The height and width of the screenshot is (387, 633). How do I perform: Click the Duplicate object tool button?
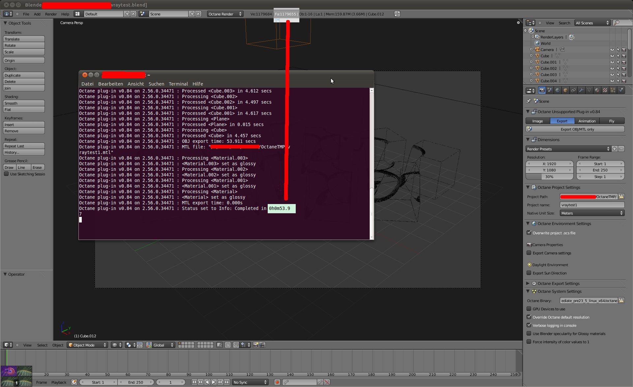[24, 75]
